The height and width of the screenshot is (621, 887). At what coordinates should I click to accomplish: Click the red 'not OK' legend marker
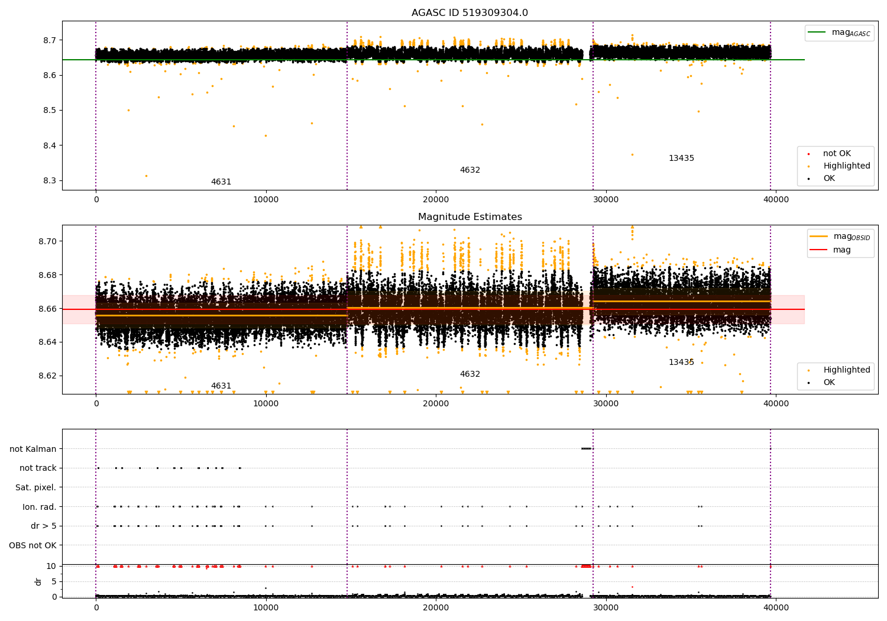(809, 154)
